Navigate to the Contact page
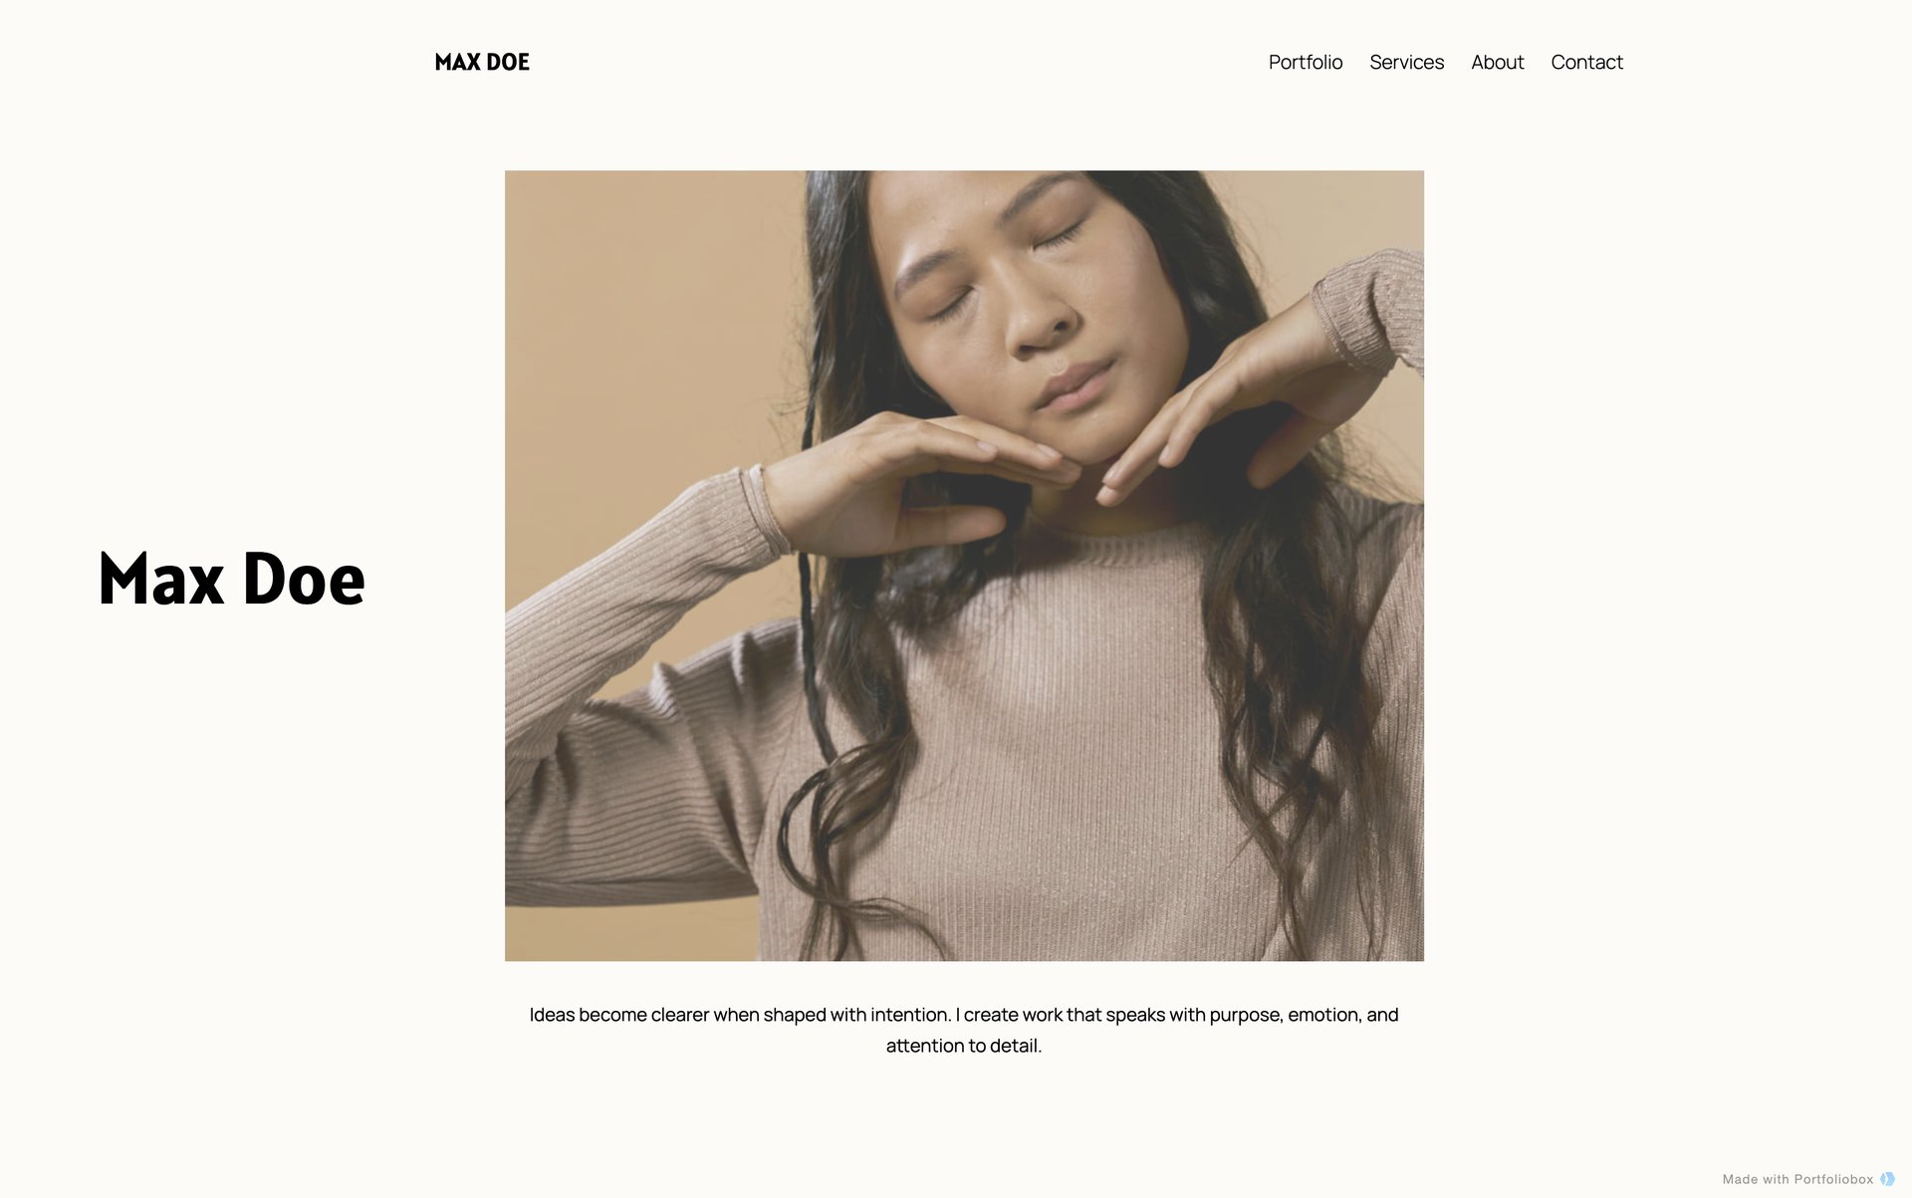Image resolution: width=1912 pixels, height=1198 pixels. tap(1586, 62)
